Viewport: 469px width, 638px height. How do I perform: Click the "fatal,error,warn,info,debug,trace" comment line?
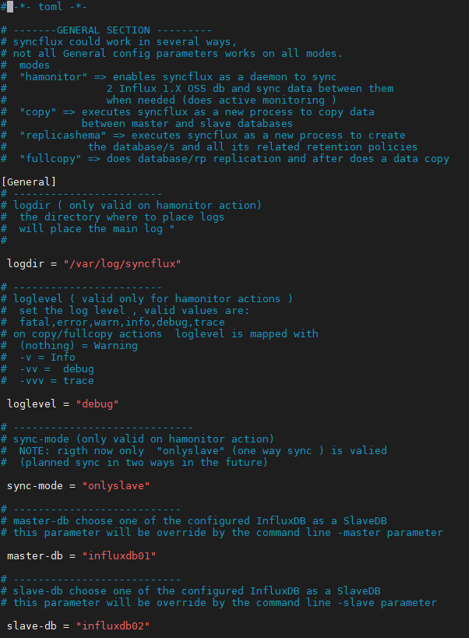point(122,322)
